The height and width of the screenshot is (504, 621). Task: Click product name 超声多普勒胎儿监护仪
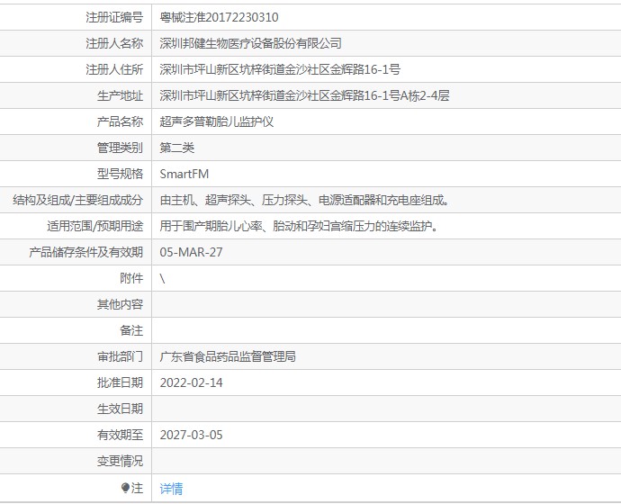pyautogui.click(x=217, y=121)
